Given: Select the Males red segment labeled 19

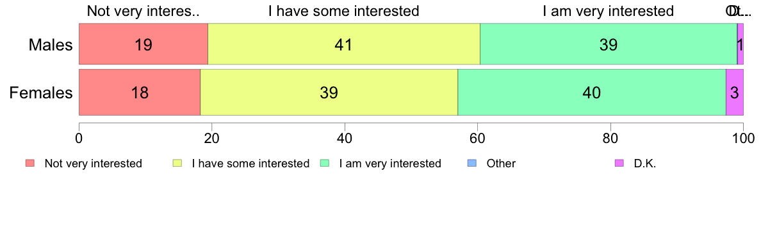Looking at the screenshot, I should coord(143,44).
